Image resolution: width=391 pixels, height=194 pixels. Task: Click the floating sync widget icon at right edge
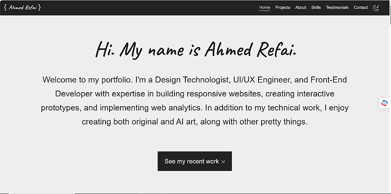point(384,103)
